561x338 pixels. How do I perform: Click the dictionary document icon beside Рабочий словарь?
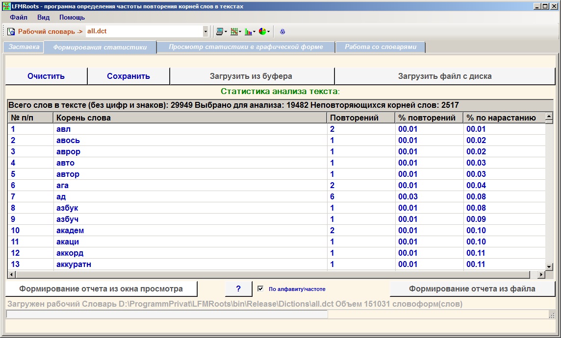pos(11,31)
